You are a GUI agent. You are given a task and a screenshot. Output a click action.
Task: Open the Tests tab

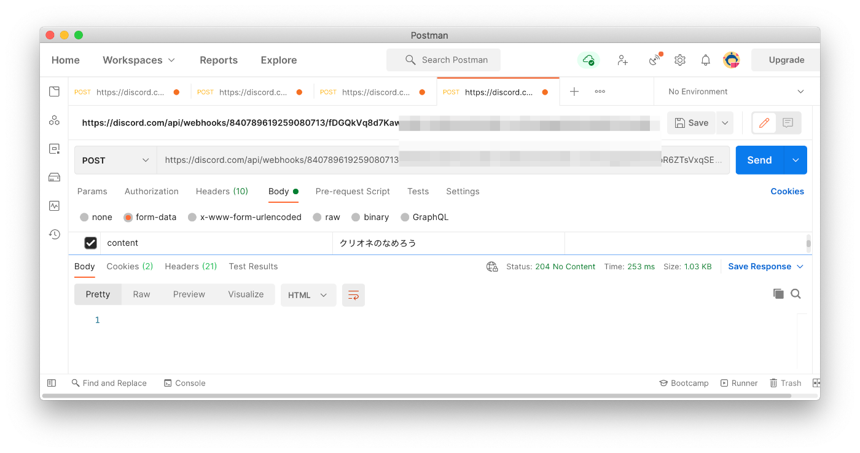click(x=418, y=191)
